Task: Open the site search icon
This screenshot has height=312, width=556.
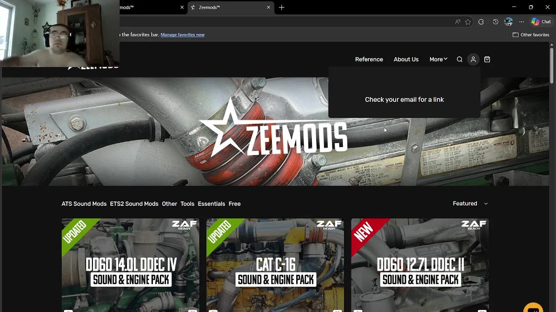Action: click(x=460, y=59)
